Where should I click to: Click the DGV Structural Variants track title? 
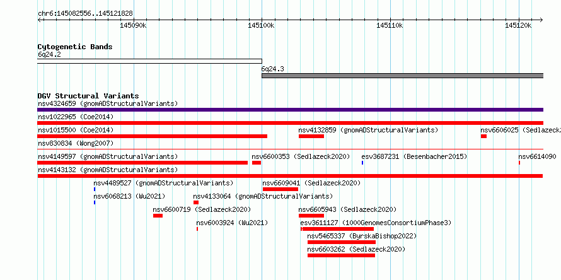point(88,96)
